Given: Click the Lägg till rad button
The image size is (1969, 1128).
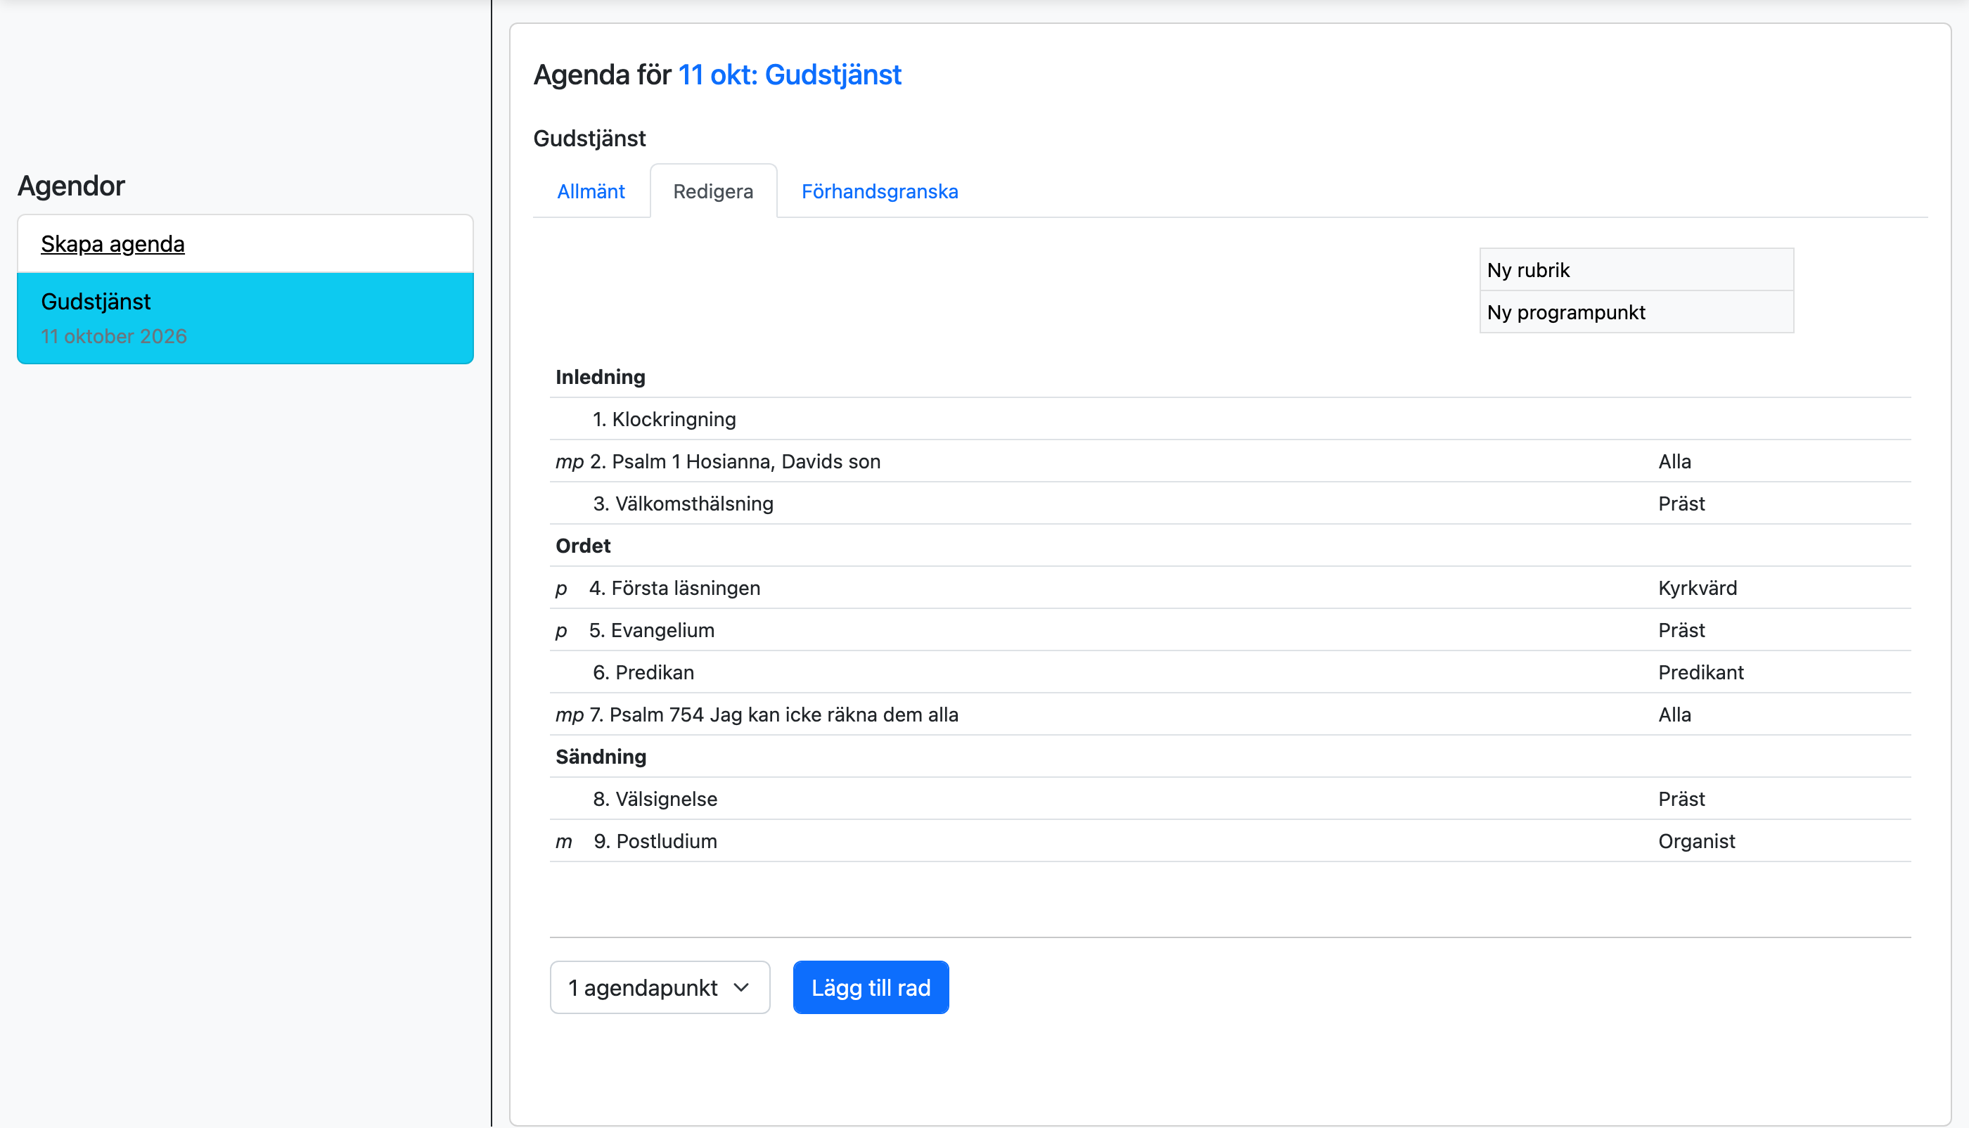Looking at the screenshot, I should pyautogui.click(x=871, y=988).
